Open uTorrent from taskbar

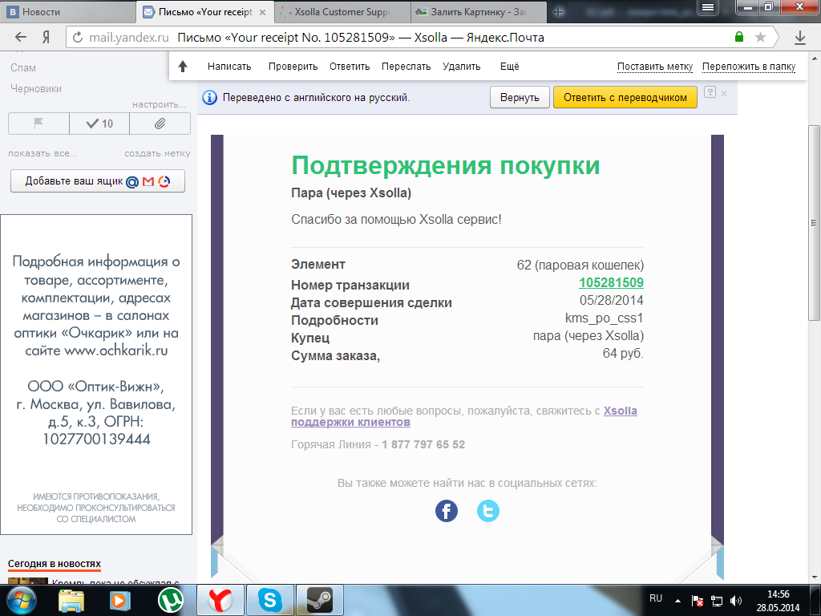[x=171, y=600]
